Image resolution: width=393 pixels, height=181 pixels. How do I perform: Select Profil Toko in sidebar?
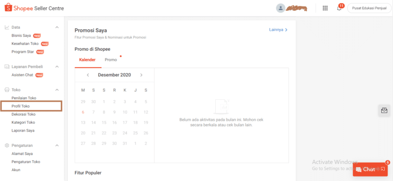point(31,106)
